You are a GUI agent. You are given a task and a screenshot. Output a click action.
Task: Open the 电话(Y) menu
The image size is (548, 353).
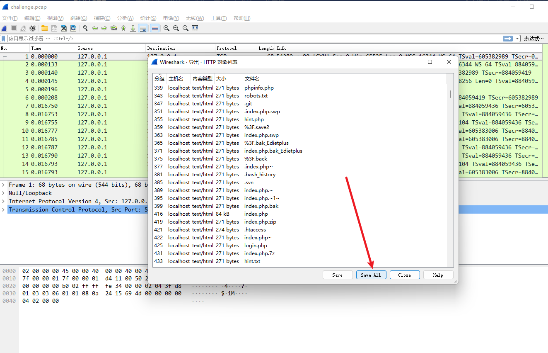click(171, 18)
